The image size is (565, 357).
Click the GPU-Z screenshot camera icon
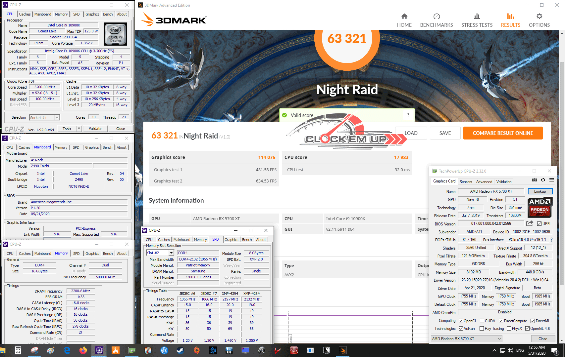534,180
